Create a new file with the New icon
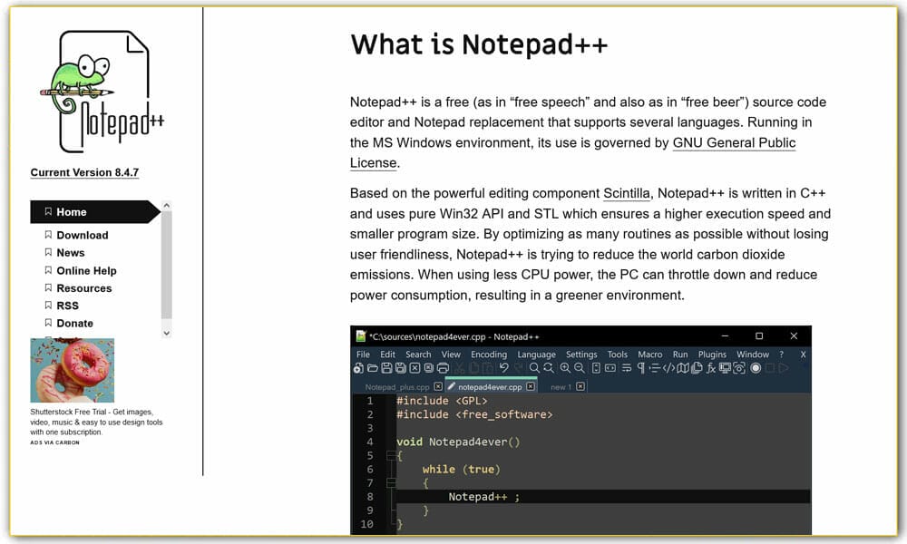Image resolution: width=907 pixels, height=544 pixels. 360,367
